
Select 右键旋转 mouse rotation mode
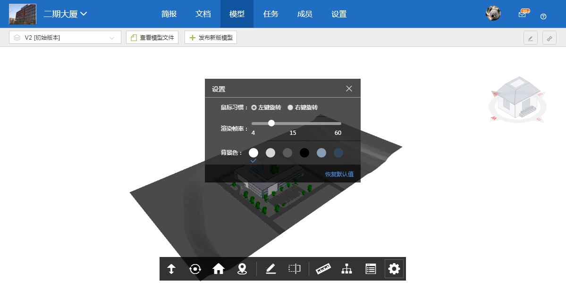(290, 107)
